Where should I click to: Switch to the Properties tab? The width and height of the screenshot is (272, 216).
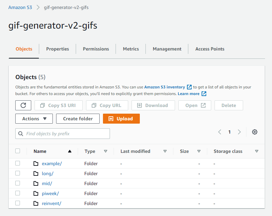(x=57, y=49)
